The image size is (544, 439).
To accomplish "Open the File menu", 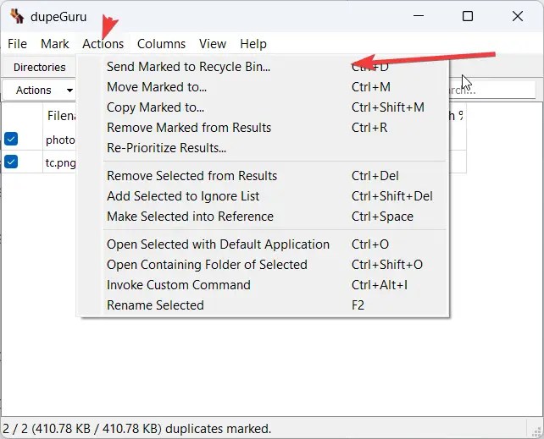I will (x=17, y=44).
